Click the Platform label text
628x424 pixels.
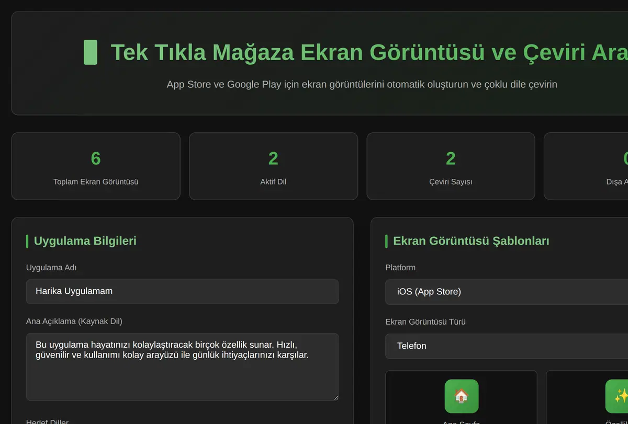400,267
